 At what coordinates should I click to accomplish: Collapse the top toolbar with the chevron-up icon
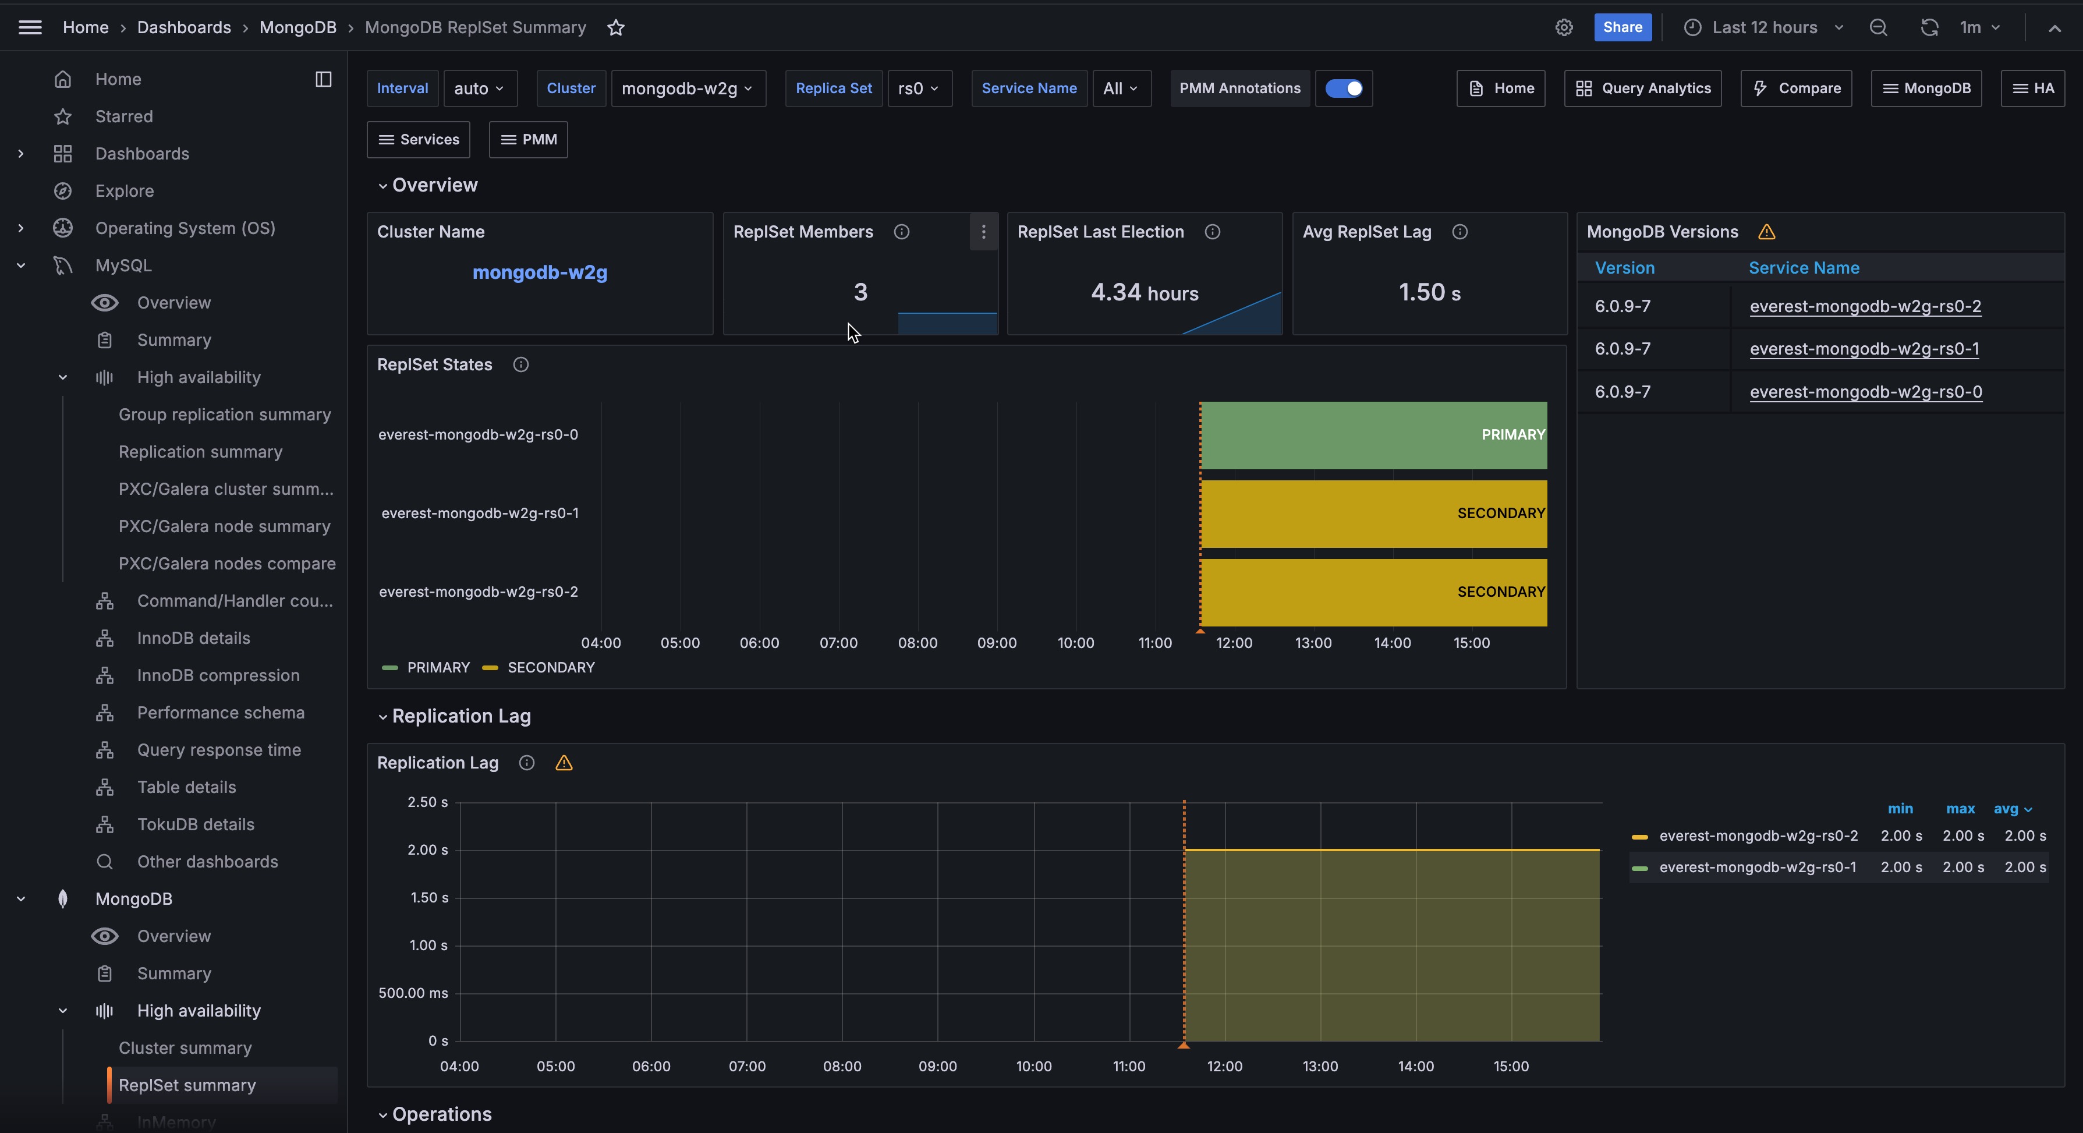[x=2054, y=27]
